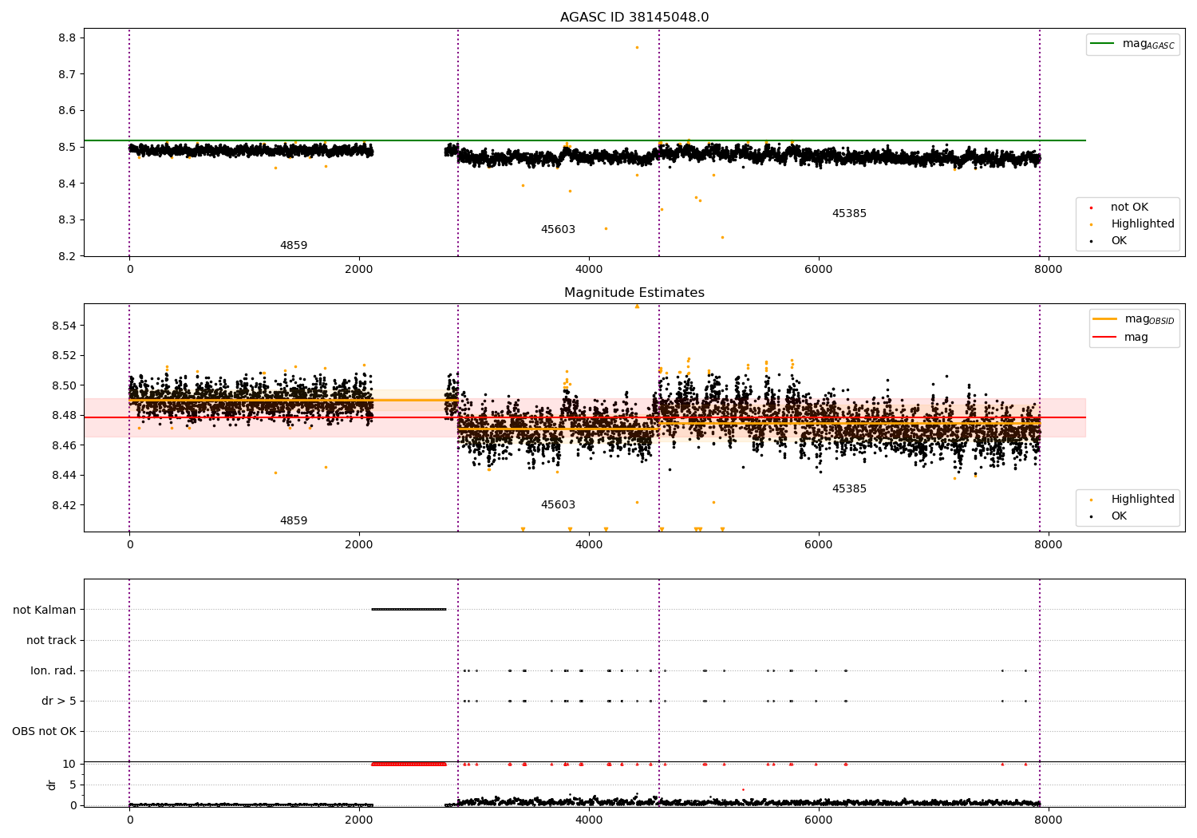Screen dimensions: 1197x838
Task: Click the red 'mag' legend line swatch
Action: click(1105, 338)
